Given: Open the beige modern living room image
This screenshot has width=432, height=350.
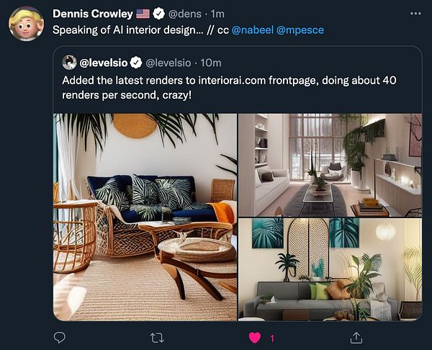Looking at the screenshot, I should [330, 165].
